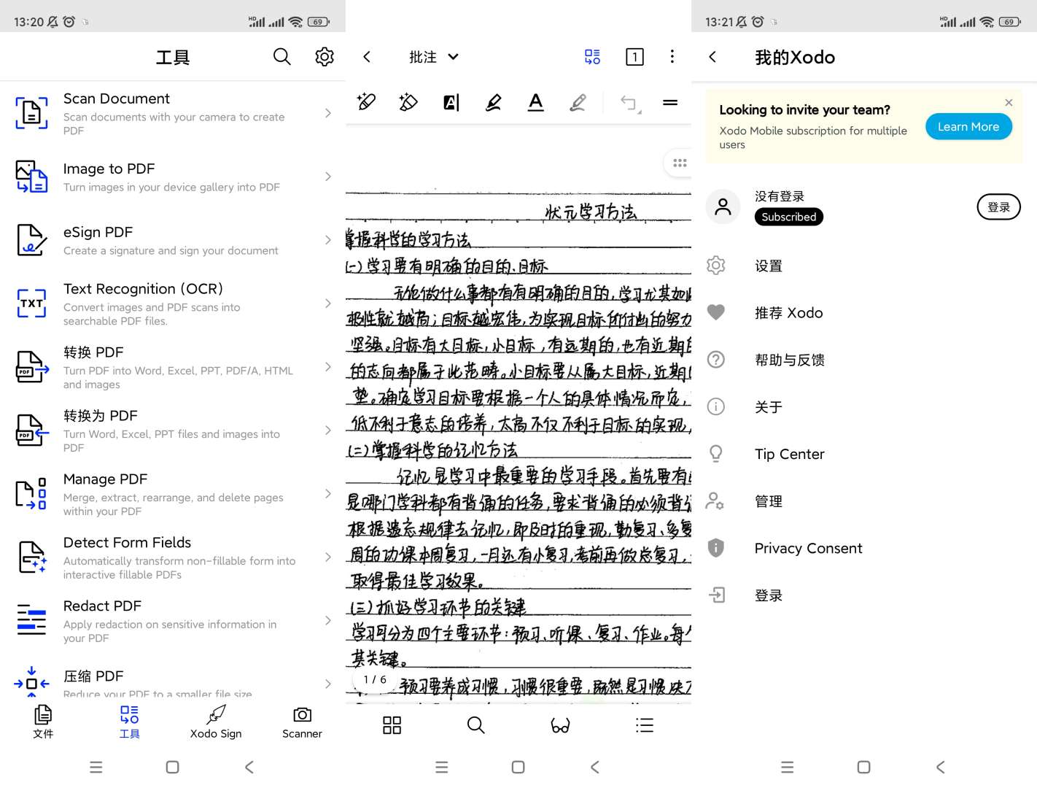The image size is (1037, 788).
Task: Switch to the 工具 tab
Action: pyautogui.click(x=130, y=722)
